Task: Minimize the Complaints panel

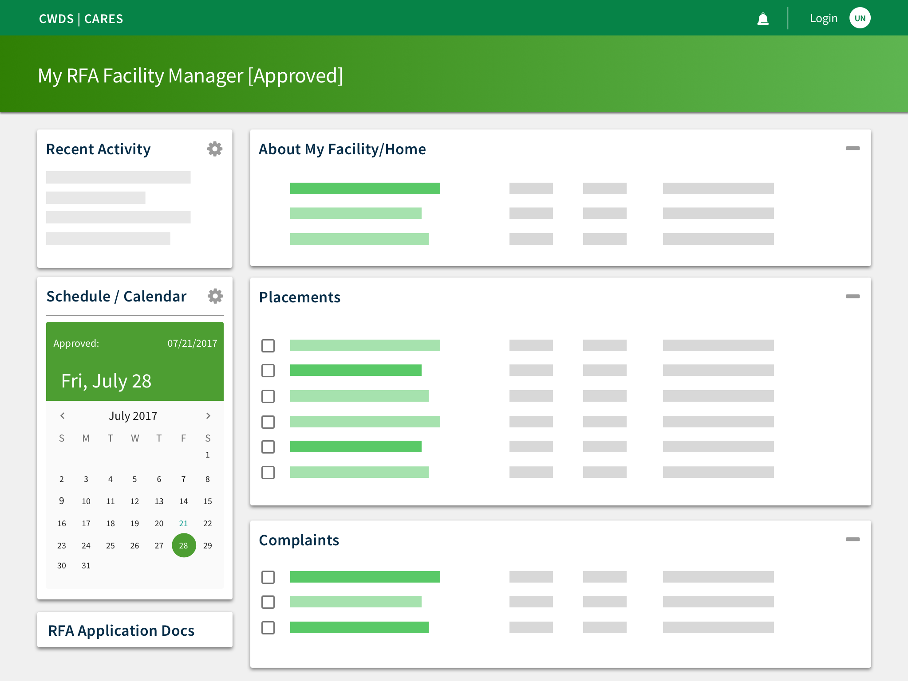Action: point(852,540)
